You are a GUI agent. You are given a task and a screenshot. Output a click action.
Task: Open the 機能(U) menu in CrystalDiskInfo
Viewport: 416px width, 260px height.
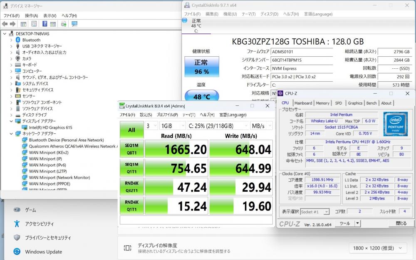[230, 14]
